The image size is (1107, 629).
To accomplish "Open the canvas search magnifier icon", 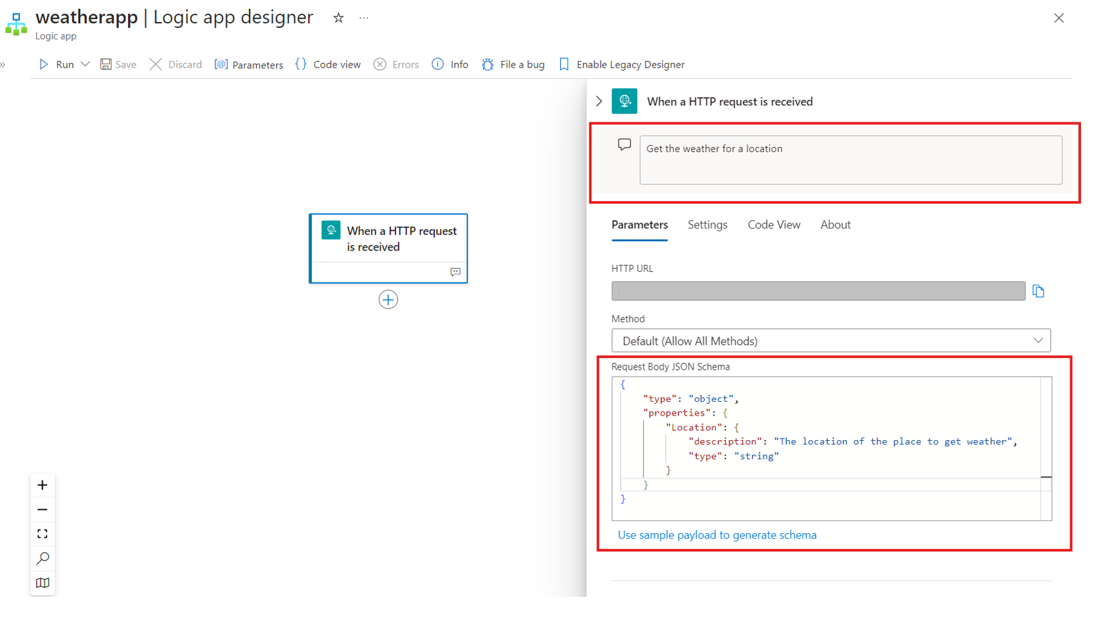I will (42, 559).
